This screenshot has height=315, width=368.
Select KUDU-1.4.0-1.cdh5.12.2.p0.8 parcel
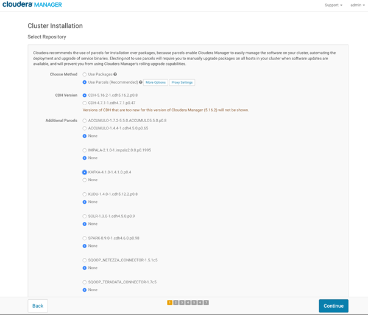point(85,194)
